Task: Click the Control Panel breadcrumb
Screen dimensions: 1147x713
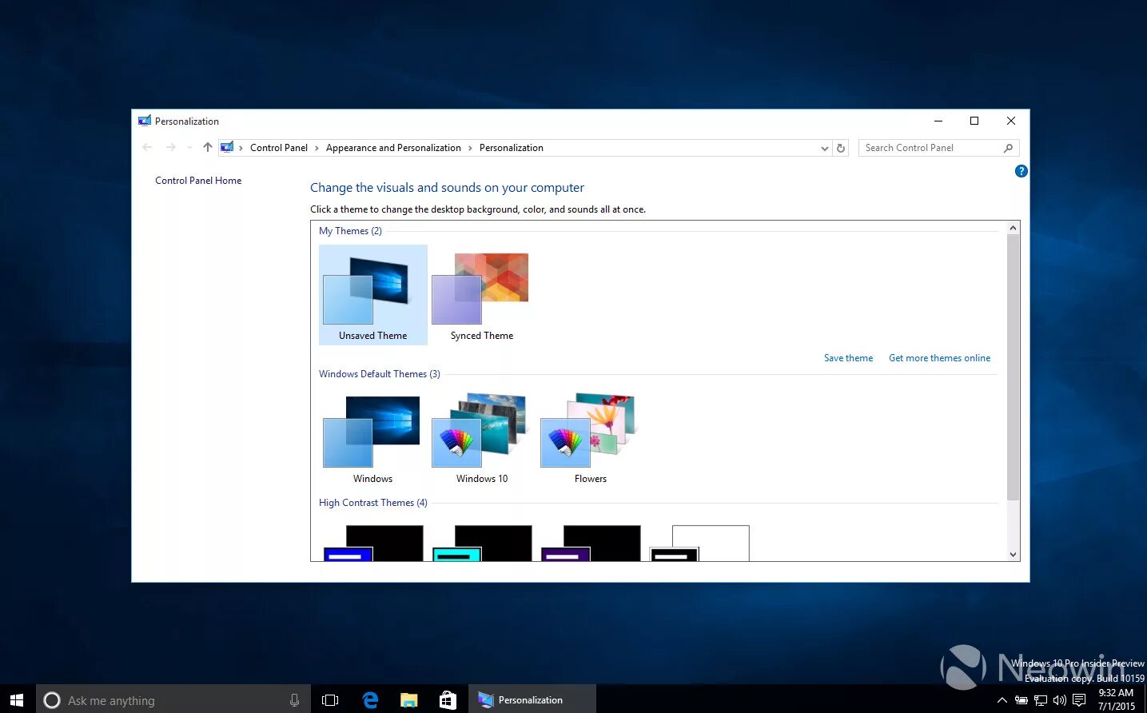Action: coord(279,148)
